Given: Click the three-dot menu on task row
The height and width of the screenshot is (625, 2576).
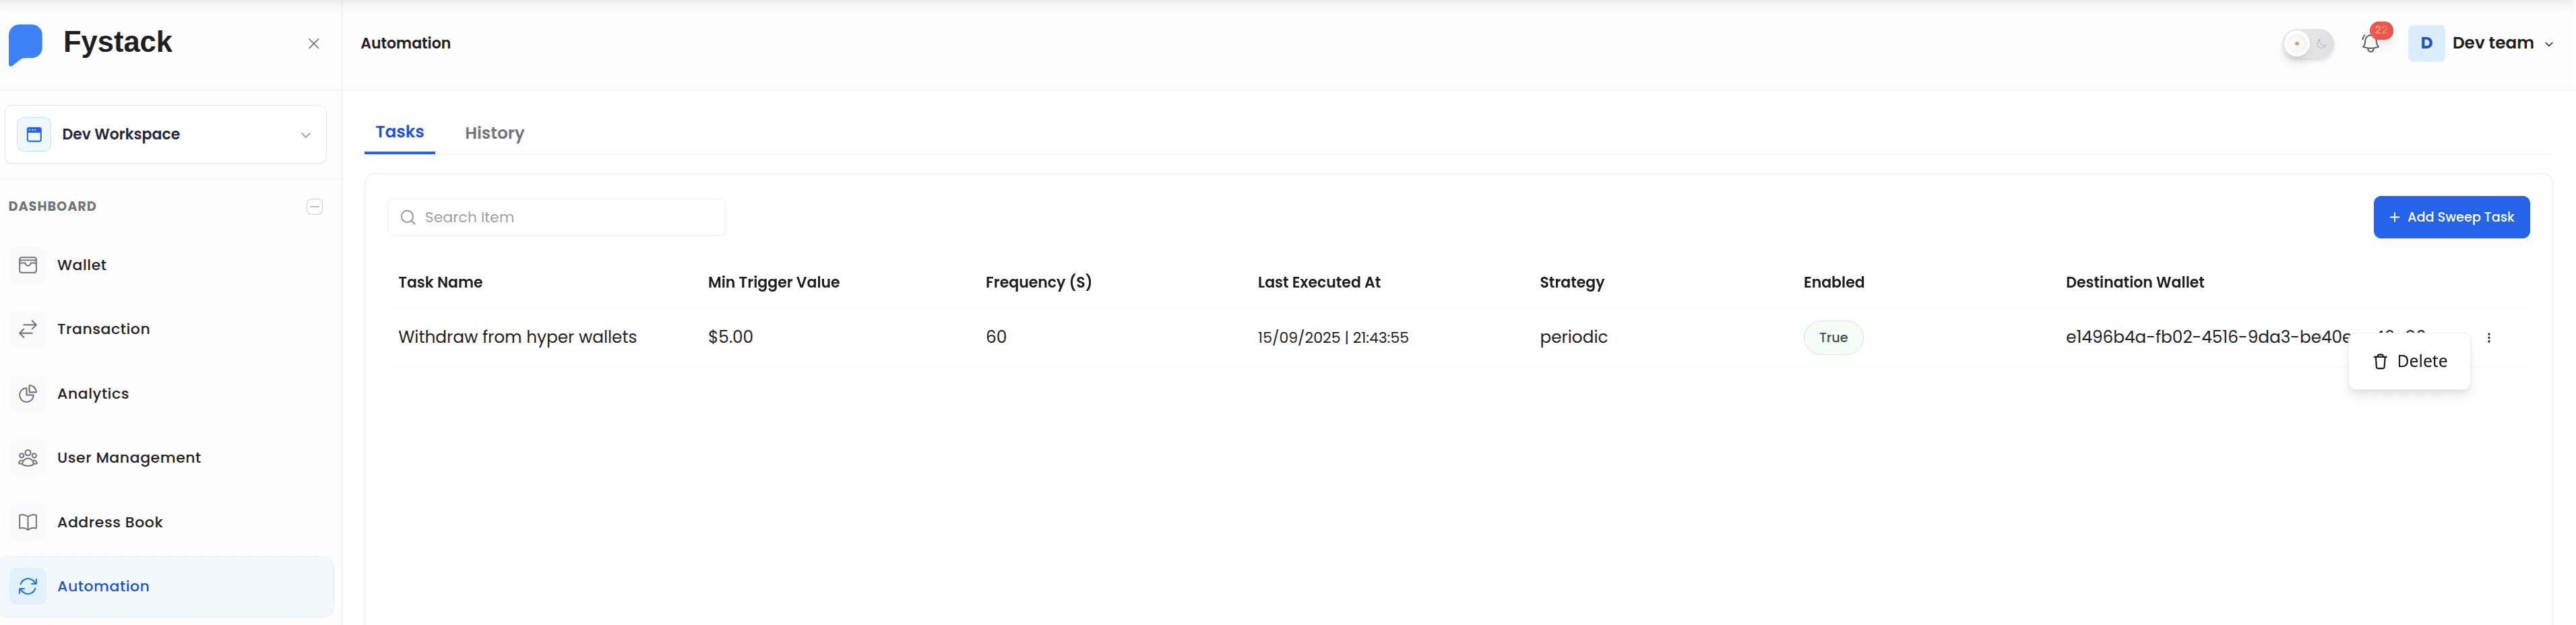Looking at the screenshot, I should (2488, 338).
